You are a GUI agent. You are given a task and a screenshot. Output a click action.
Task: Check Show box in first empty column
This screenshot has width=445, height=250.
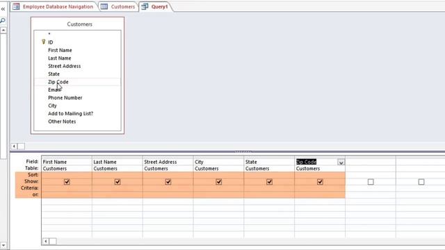pyautogui.click(x=371, y=182)
